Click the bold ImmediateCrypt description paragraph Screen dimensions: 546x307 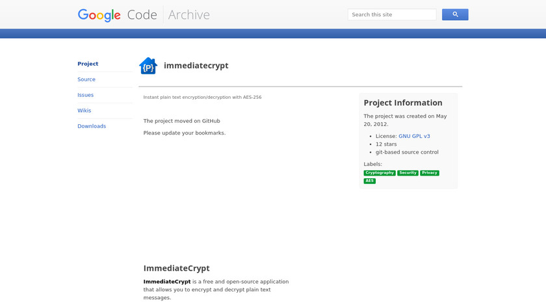tap(216, 289)
